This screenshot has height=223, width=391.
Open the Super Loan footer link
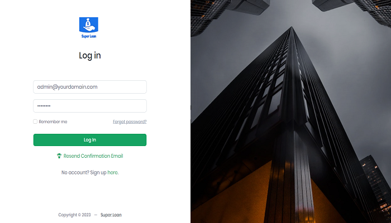pyautogui.click(x=111, y=215)
